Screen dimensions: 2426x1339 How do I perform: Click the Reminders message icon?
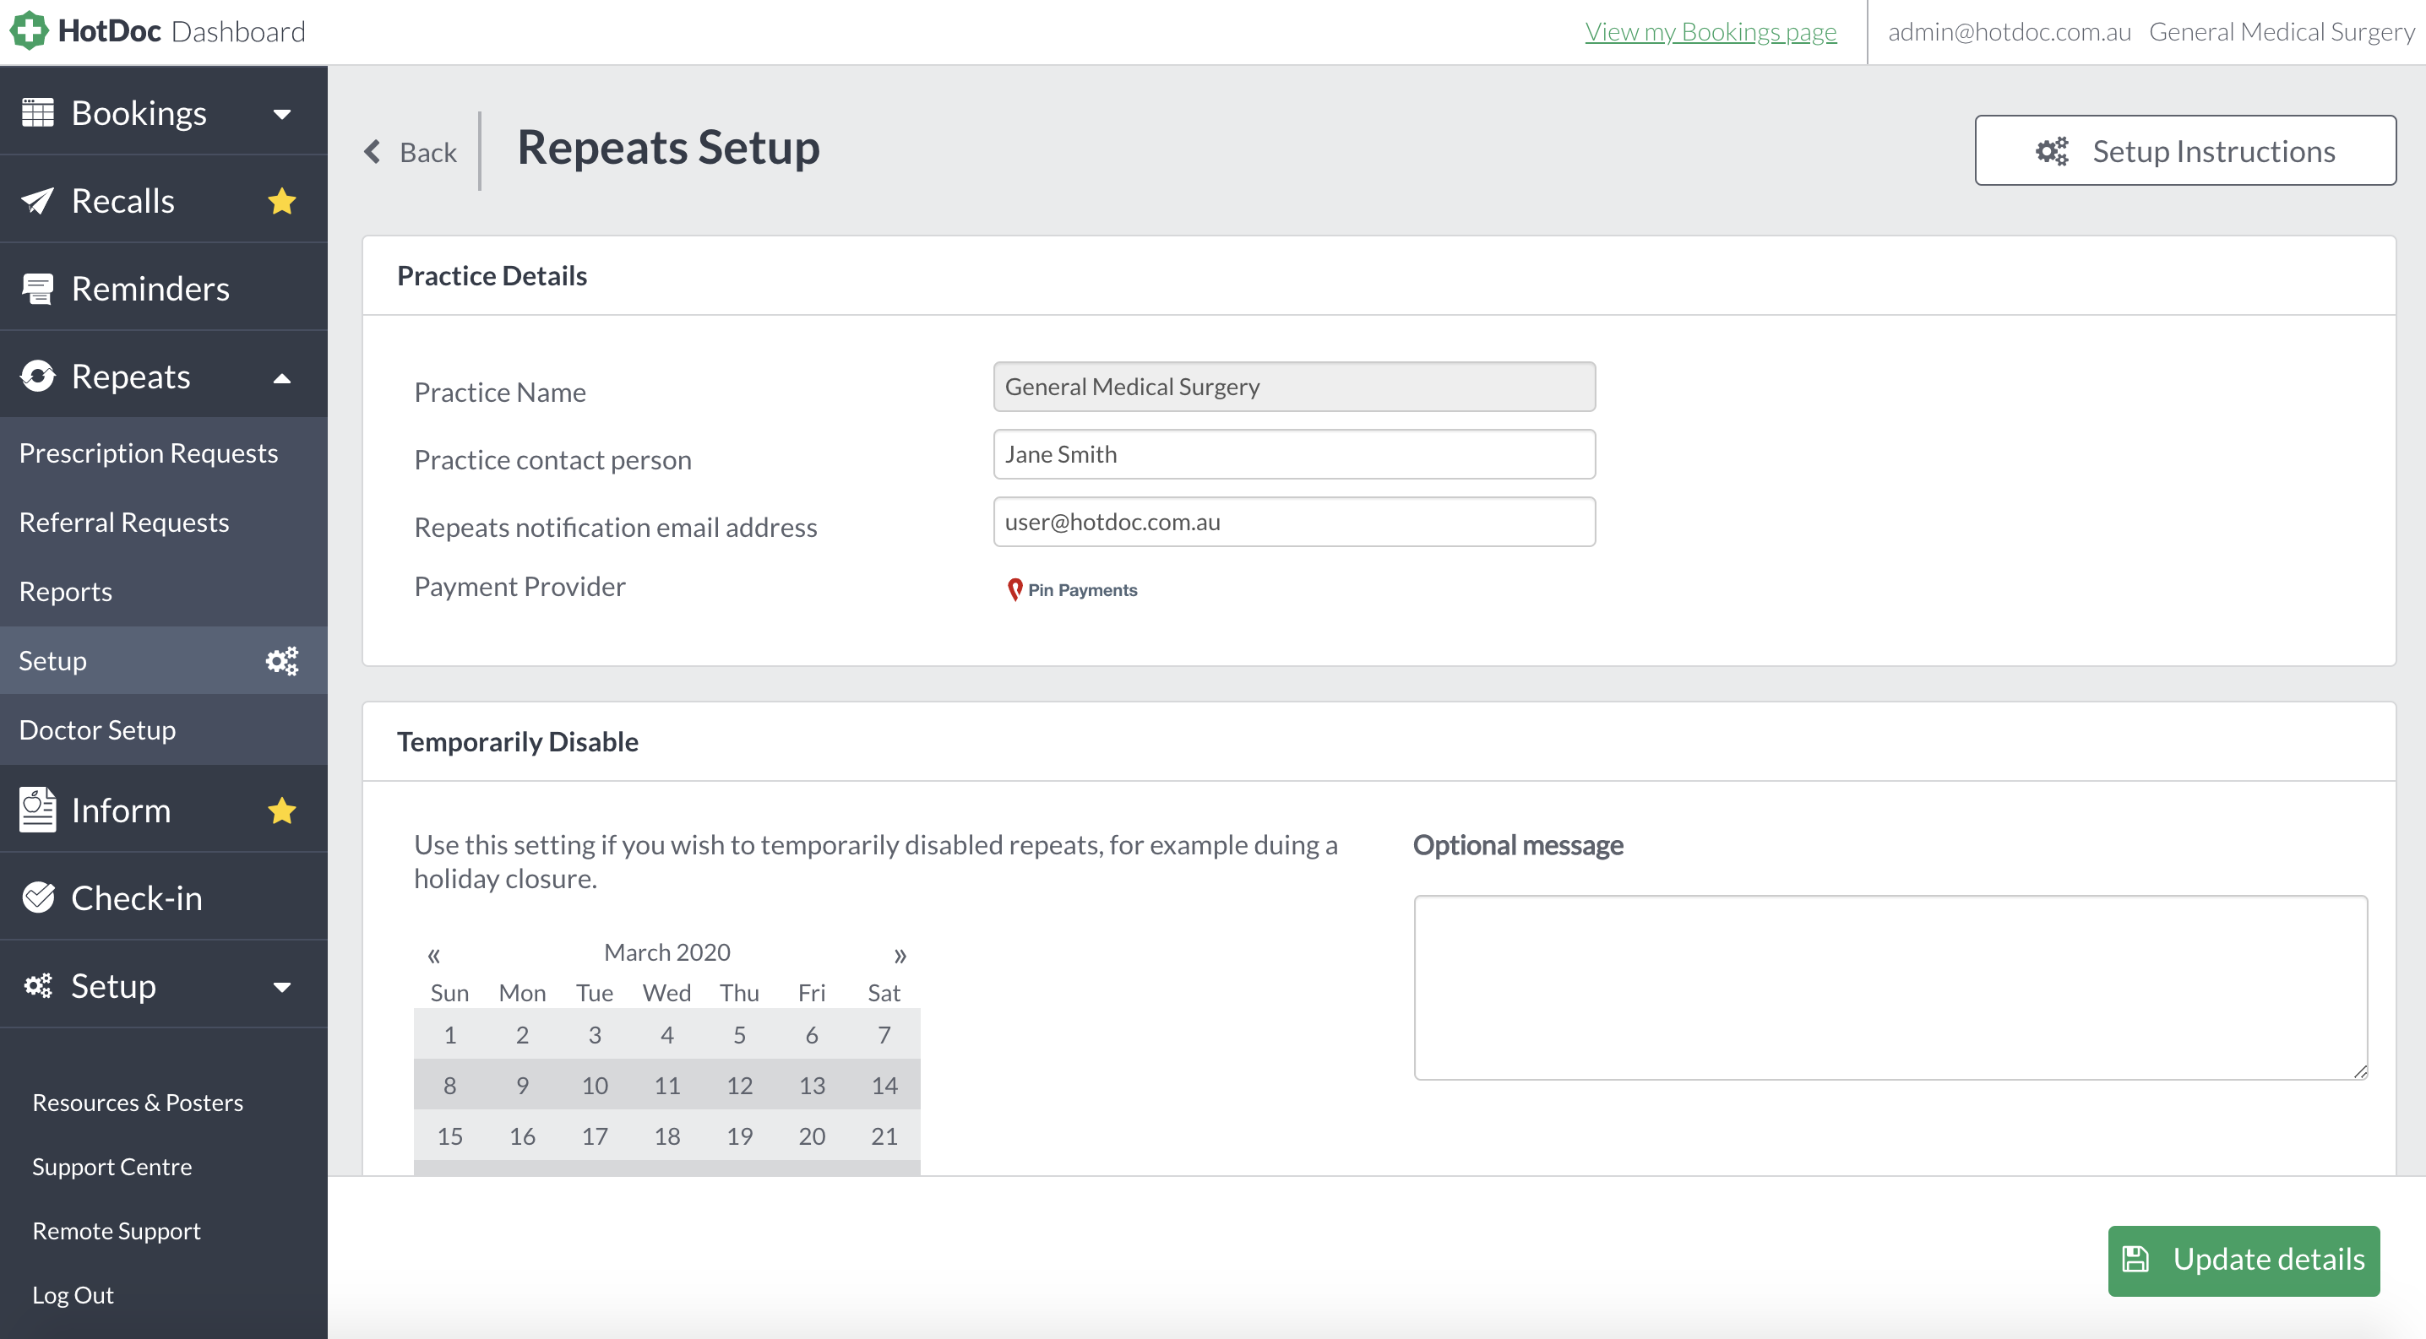tap(38, 289)
